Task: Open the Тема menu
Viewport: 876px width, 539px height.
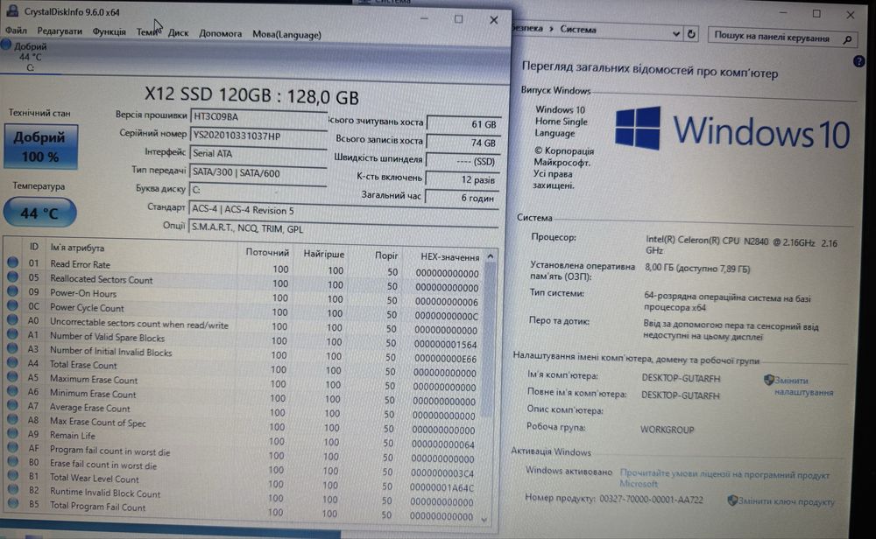Action: coord(147,32)
